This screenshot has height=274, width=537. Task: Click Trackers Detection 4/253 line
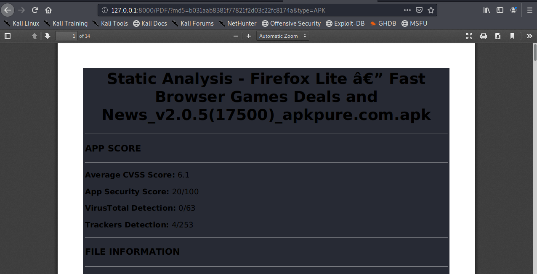[139, 225]
